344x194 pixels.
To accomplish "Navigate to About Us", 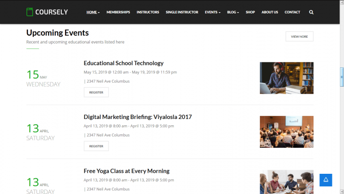I will click(x=270, y=12).
